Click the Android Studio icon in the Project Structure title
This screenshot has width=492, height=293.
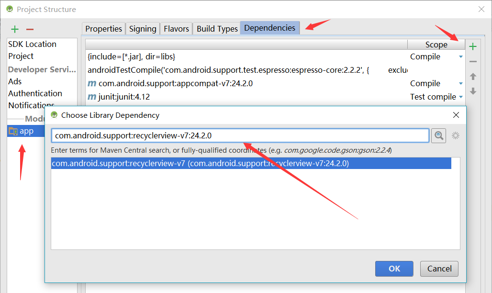pyautogui.click(x=10, y=9)
